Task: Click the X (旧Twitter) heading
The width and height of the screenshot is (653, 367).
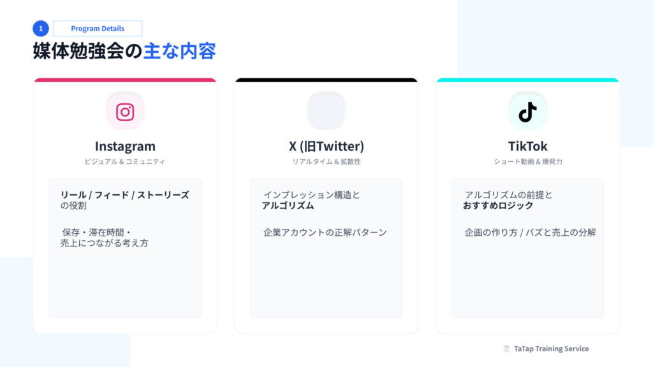Action: pyautogui.click(x=326, y=147)
